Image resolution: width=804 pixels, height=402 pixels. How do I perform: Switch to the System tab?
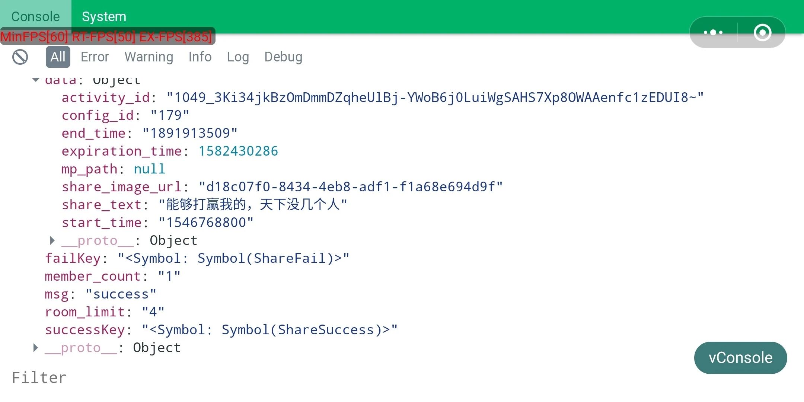click(x=104, y=17)
